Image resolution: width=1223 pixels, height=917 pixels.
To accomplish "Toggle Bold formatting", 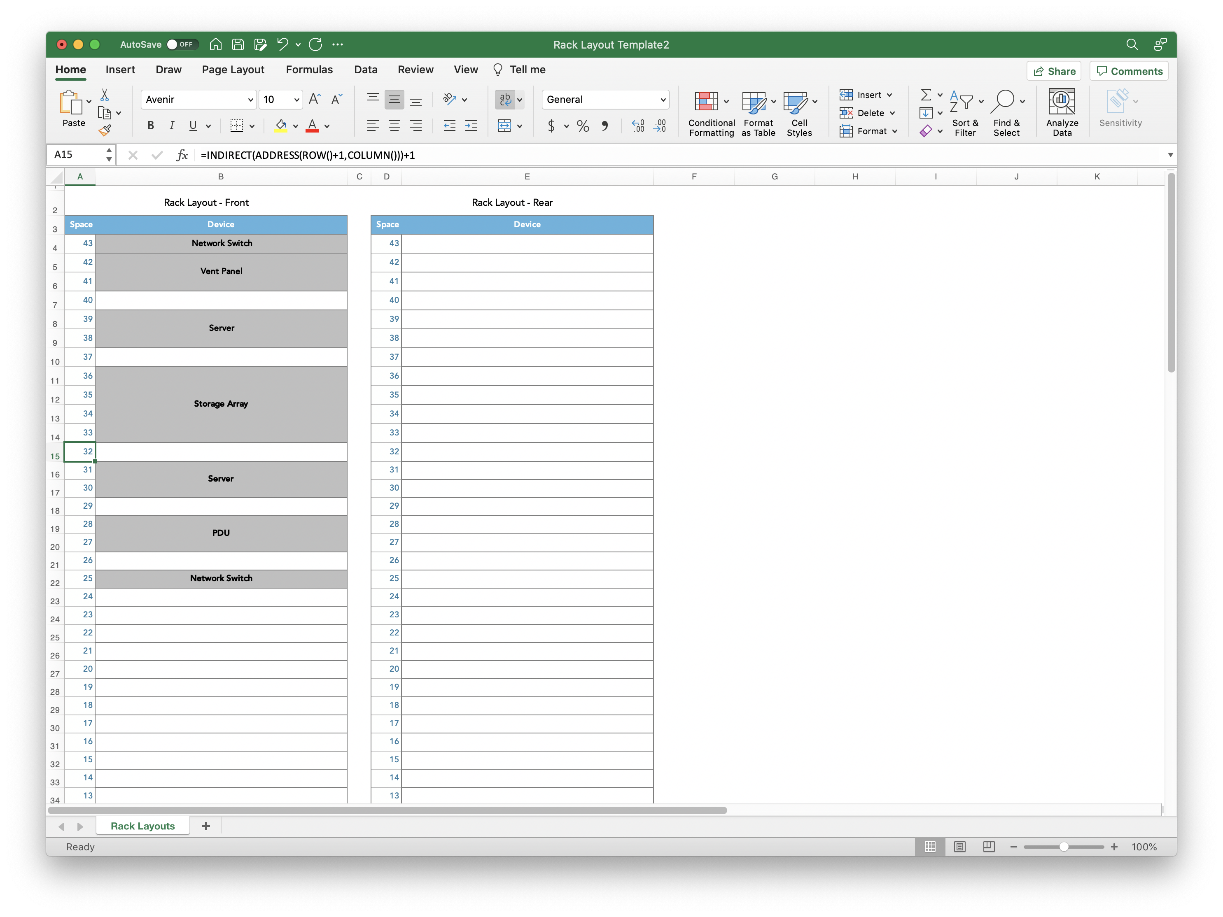I will point(150,126).
